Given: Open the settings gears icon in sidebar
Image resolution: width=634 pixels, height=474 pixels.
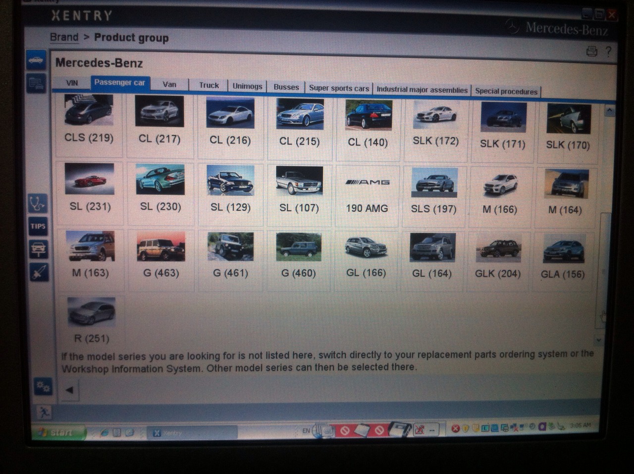Looking at the screenshot, I should (43, 386).
